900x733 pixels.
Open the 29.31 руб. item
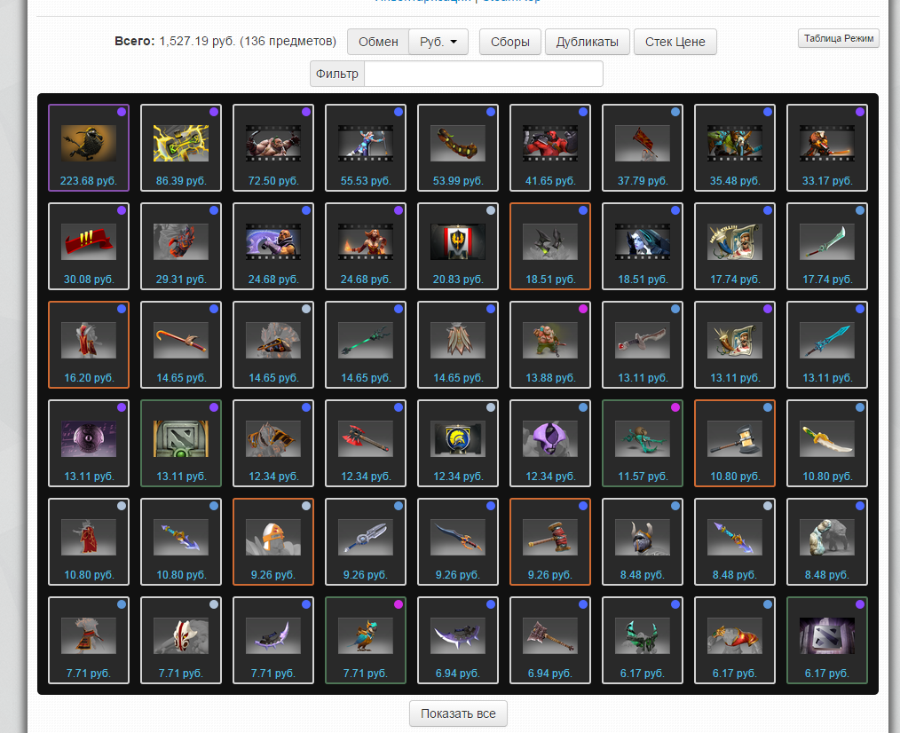pos(181,246)
